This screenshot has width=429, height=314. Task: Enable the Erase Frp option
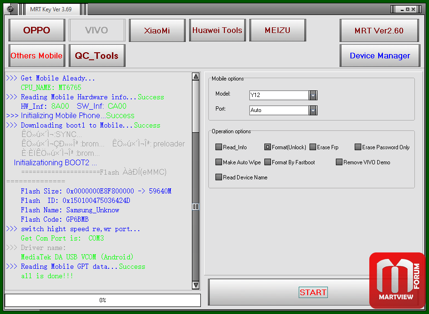[313, 147]
